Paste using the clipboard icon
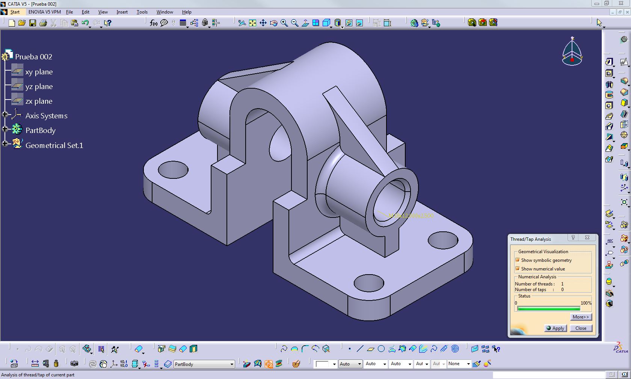 click(x=74, y=23)
